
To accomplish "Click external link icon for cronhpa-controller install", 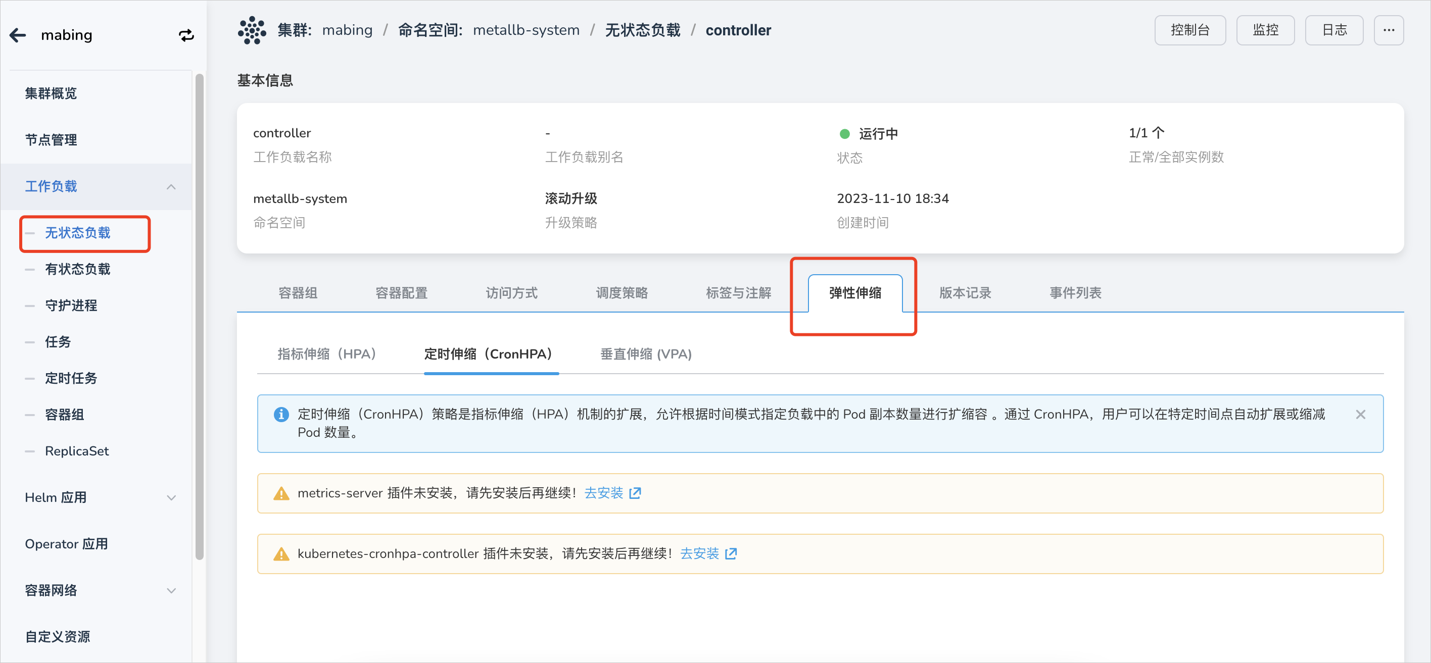I will point(731,553).
